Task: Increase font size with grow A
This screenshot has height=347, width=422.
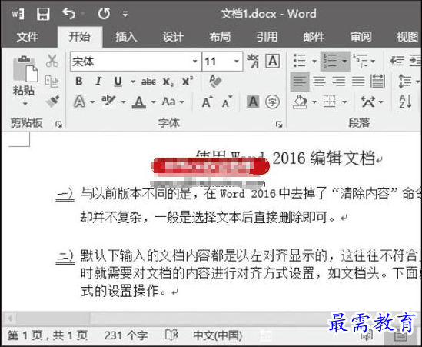Action: pyautogui.click(x=208, y=102)
